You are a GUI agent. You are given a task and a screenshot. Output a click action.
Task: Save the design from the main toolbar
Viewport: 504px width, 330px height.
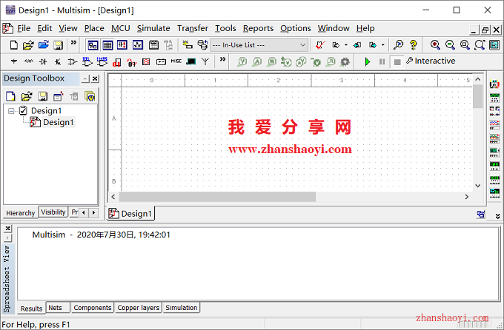[58, 45]
